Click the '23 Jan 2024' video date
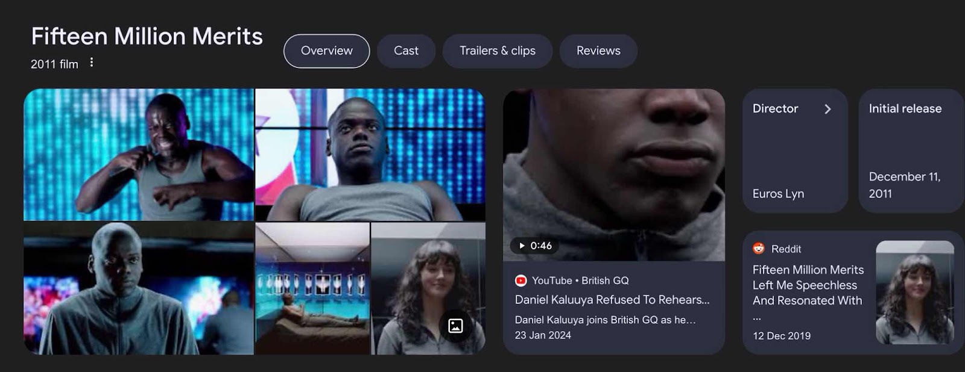Image resolution: width=965 pixels, height=372 pixels. pos(543,335)
